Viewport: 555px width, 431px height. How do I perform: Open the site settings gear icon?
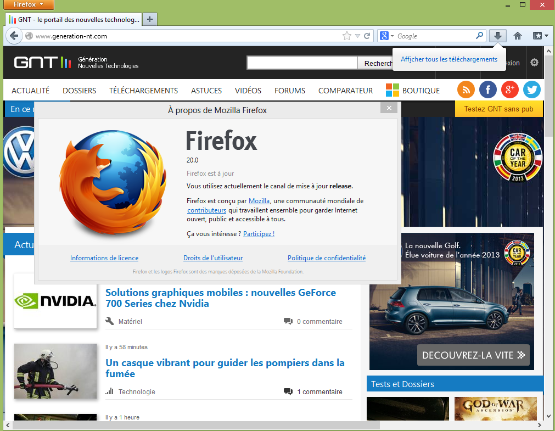534,63
